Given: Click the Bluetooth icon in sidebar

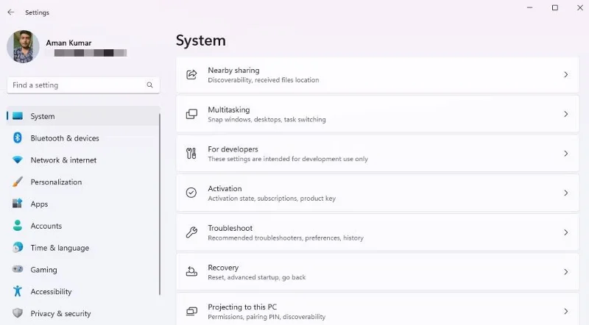Looking at the screenshot, I should coord(18,137).
